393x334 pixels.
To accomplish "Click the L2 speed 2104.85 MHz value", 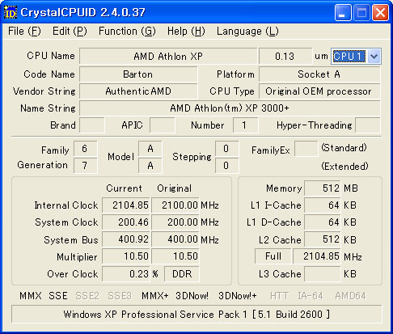I will (317, 256).
